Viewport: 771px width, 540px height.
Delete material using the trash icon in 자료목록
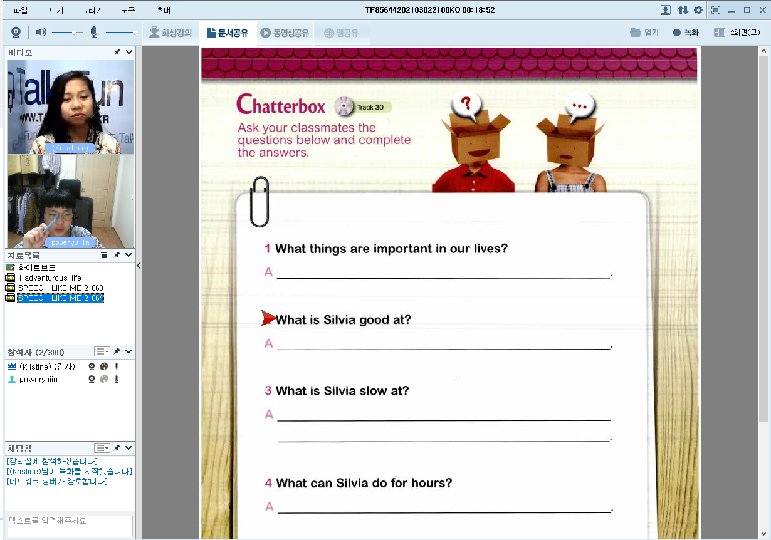coord(104,256)
